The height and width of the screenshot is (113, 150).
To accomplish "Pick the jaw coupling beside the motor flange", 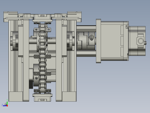I will (x=83, y=41).
